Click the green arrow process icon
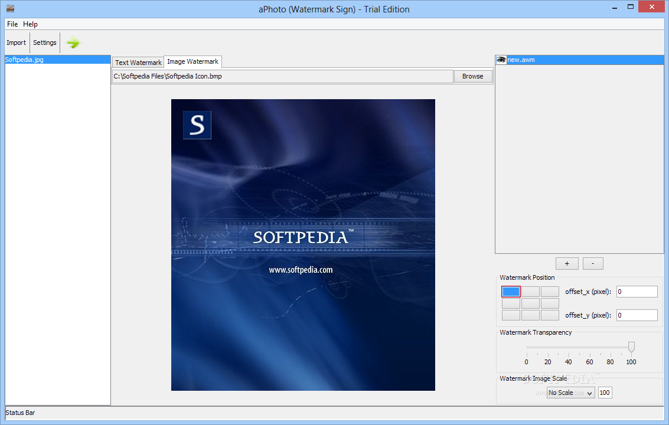 (x=73, y=42)
